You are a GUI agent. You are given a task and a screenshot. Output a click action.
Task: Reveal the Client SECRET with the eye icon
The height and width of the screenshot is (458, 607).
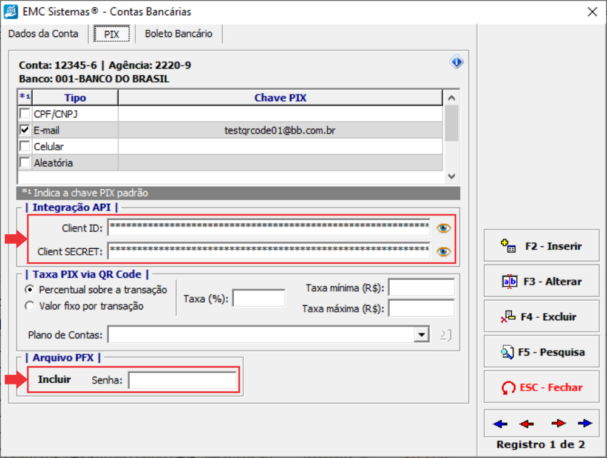[x=444, y=252]
